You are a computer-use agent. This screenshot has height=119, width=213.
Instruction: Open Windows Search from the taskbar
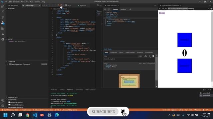[13, 115]
